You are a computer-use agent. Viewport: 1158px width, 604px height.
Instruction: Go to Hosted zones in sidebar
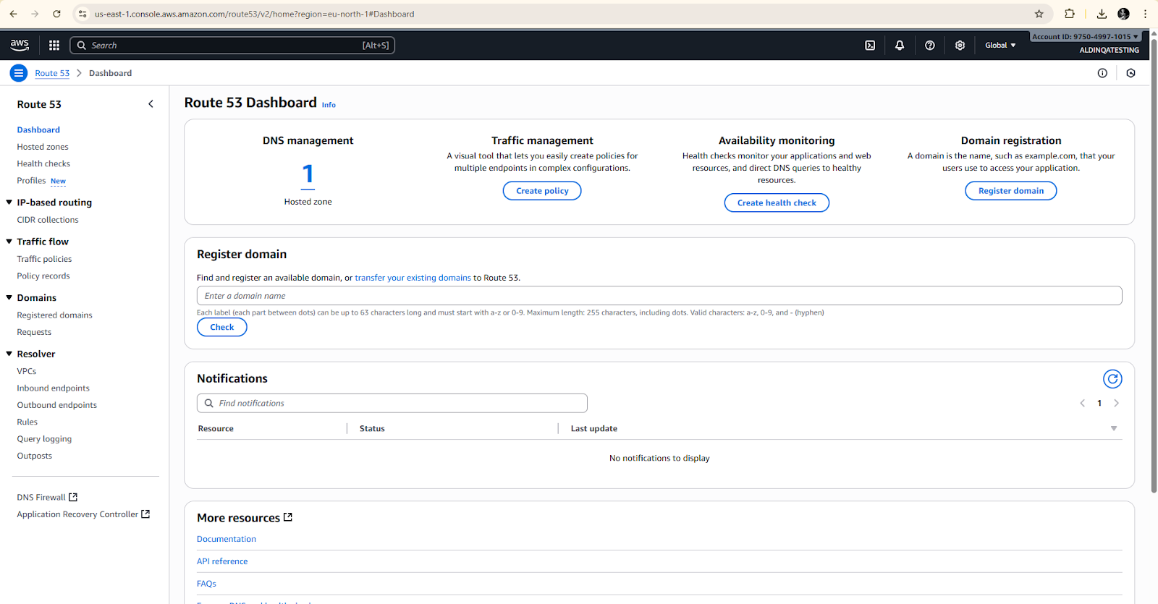point(43,147)
